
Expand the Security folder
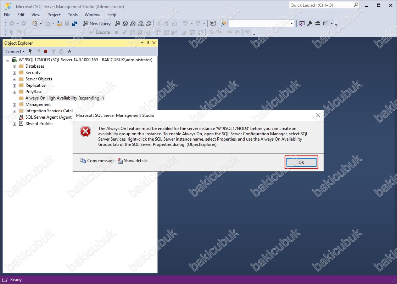pos(14,73)
